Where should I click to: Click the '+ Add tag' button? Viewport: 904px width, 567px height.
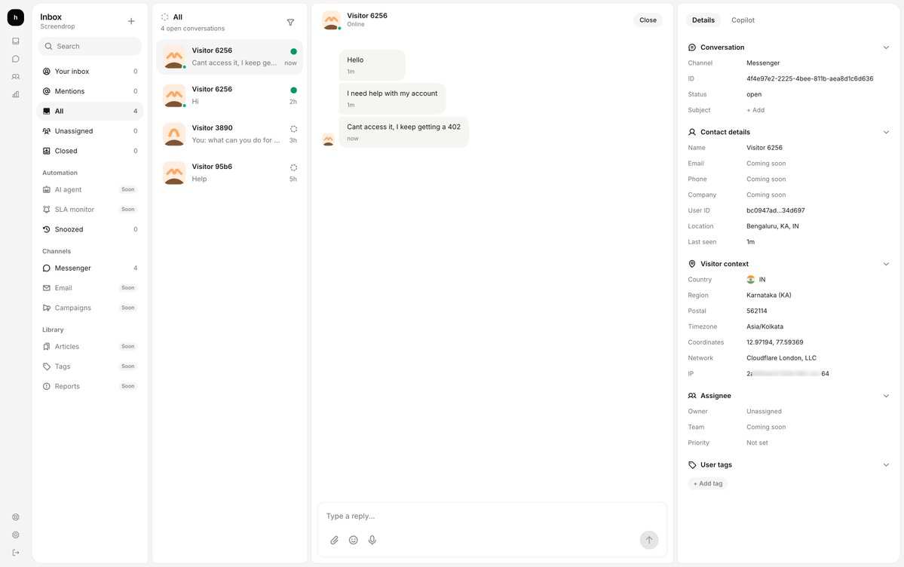tap(708, 484)
